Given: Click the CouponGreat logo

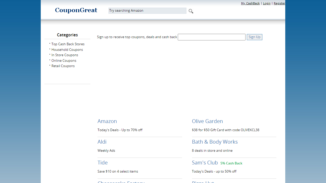Looking at the screenshot, I should pyautogui.click(x=76, y=10).
